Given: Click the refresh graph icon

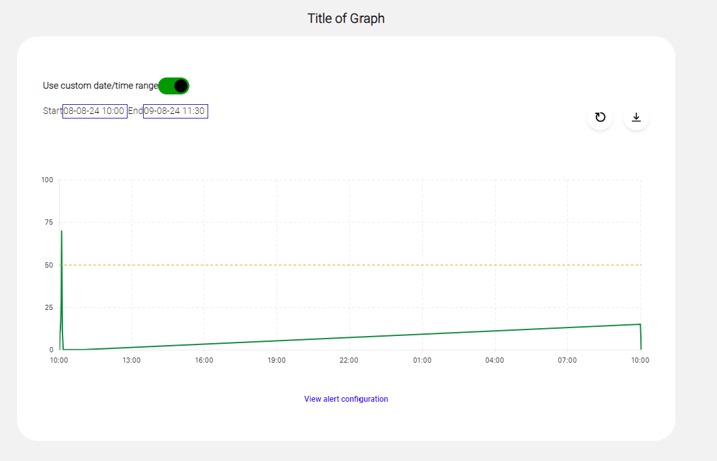Looking at the screenshot, I should (600, 117).
